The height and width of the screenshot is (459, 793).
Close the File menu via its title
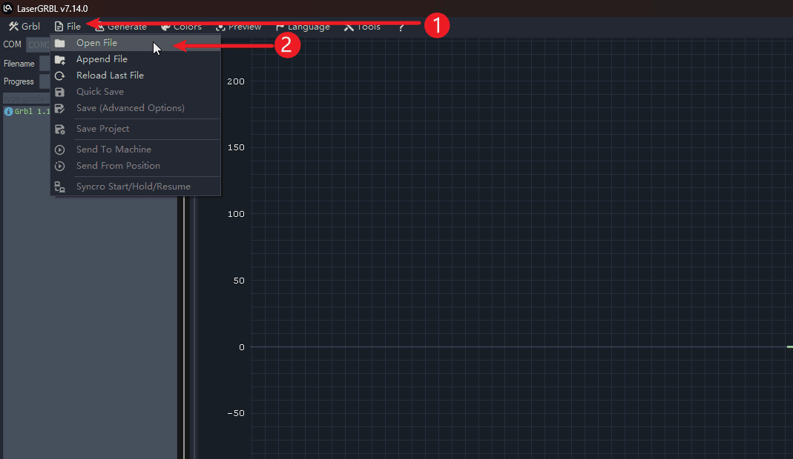[x=68, y=27]
